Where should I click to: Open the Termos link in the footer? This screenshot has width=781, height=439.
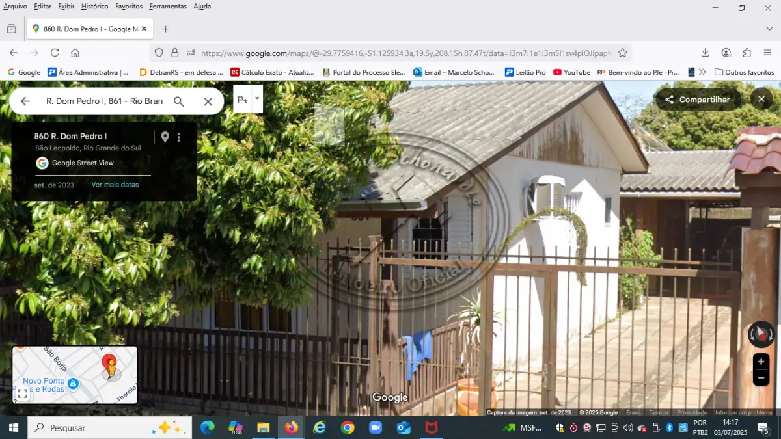pyautogui.click(x=659, y=412)
